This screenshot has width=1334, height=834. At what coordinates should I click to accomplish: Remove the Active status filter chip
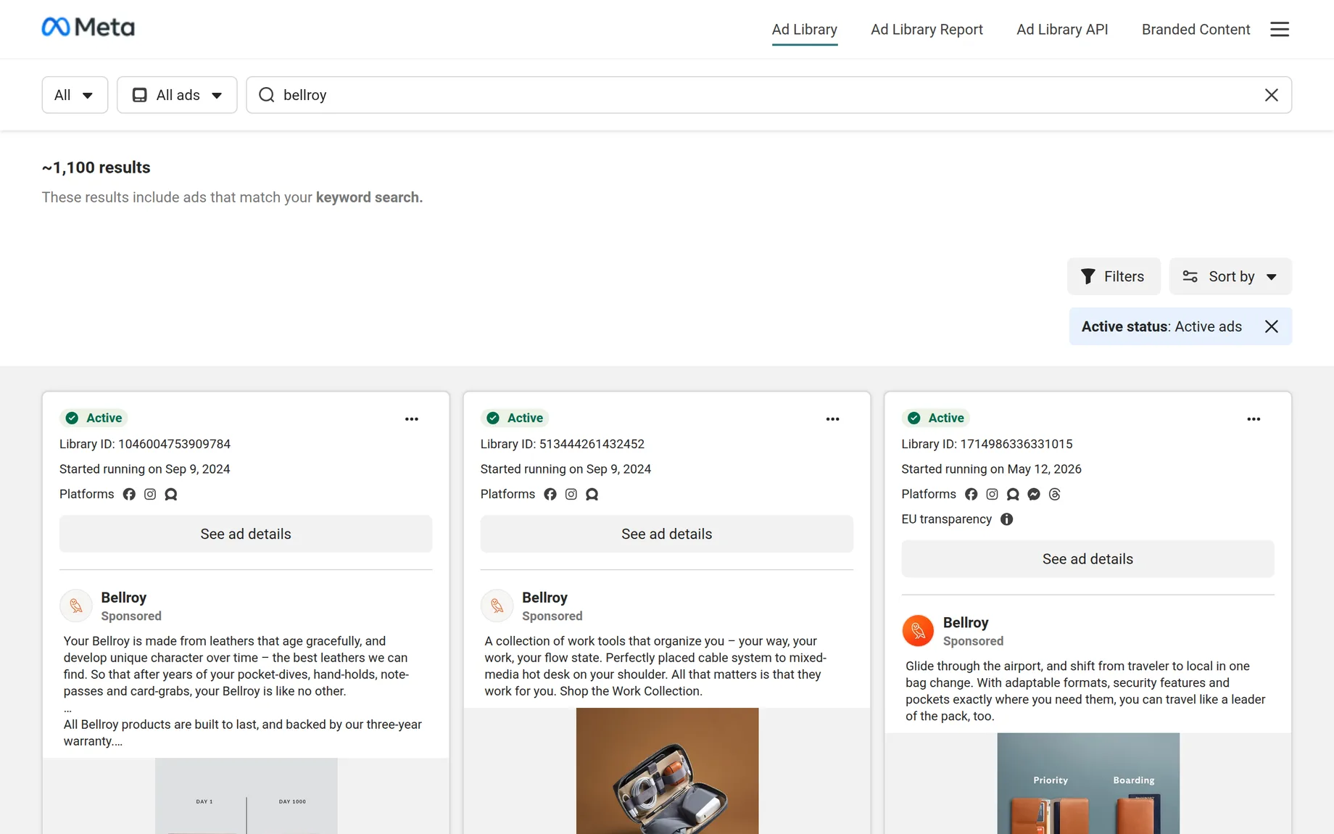tap(1271, 326)
